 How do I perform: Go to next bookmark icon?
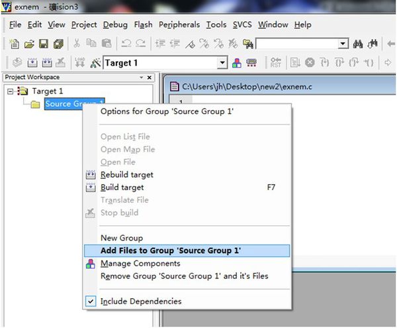pyautogui.click(x=204, y=44)
